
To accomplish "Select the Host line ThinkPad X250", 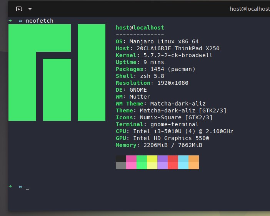I will coord(168,48).
